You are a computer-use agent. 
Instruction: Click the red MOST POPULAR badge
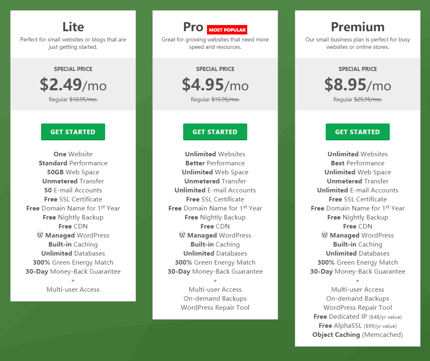click(227, 30)
